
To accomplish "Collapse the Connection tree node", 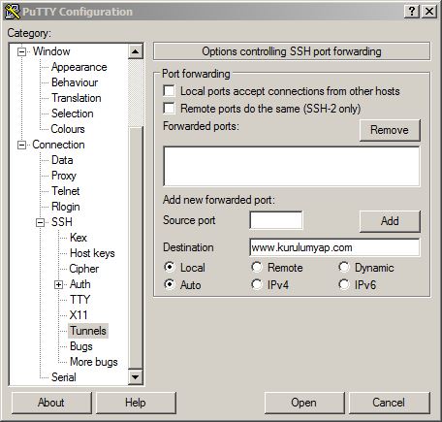I will click(x=21, y=145).
